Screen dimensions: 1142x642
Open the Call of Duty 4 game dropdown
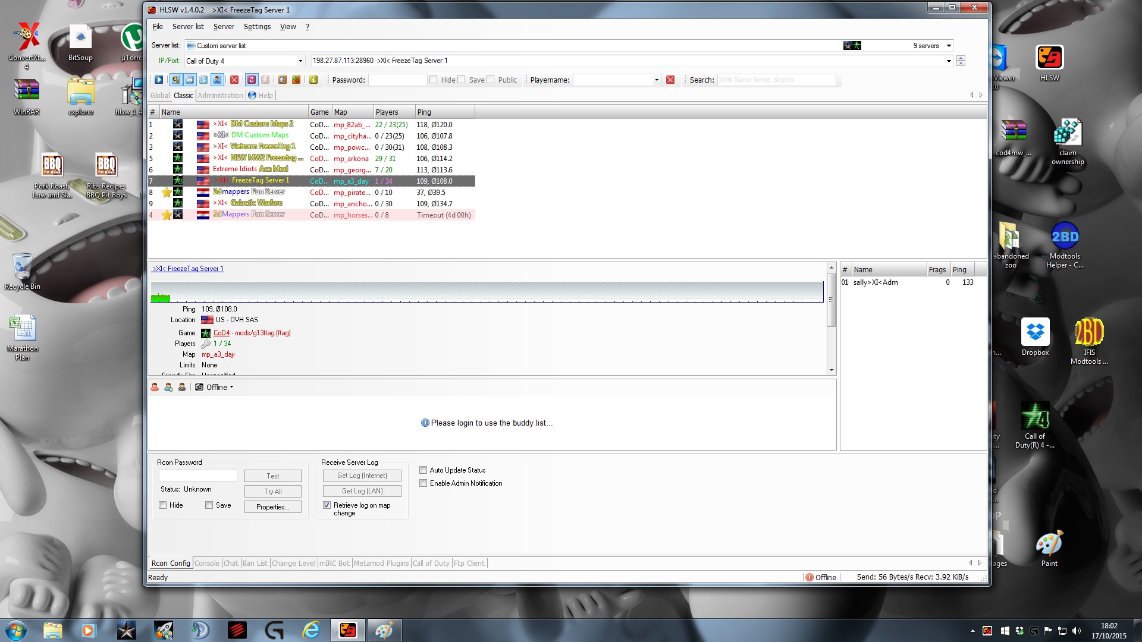coord(300,61)
